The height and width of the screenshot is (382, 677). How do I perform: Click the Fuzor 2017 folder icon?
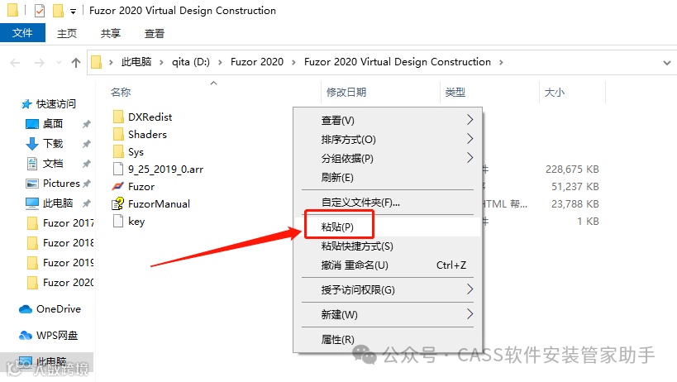pyautogui.click(x=32, y=223)
